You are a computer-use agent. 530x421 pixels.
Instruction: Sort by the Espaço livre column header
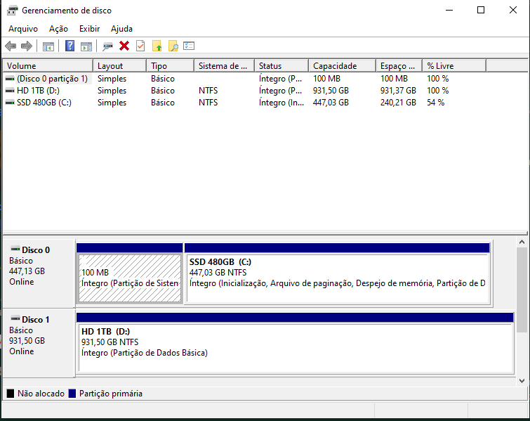(399, 65)
